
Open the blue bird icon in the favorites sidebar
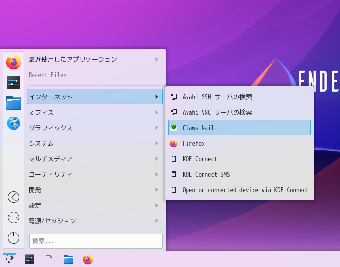point(14,123)
